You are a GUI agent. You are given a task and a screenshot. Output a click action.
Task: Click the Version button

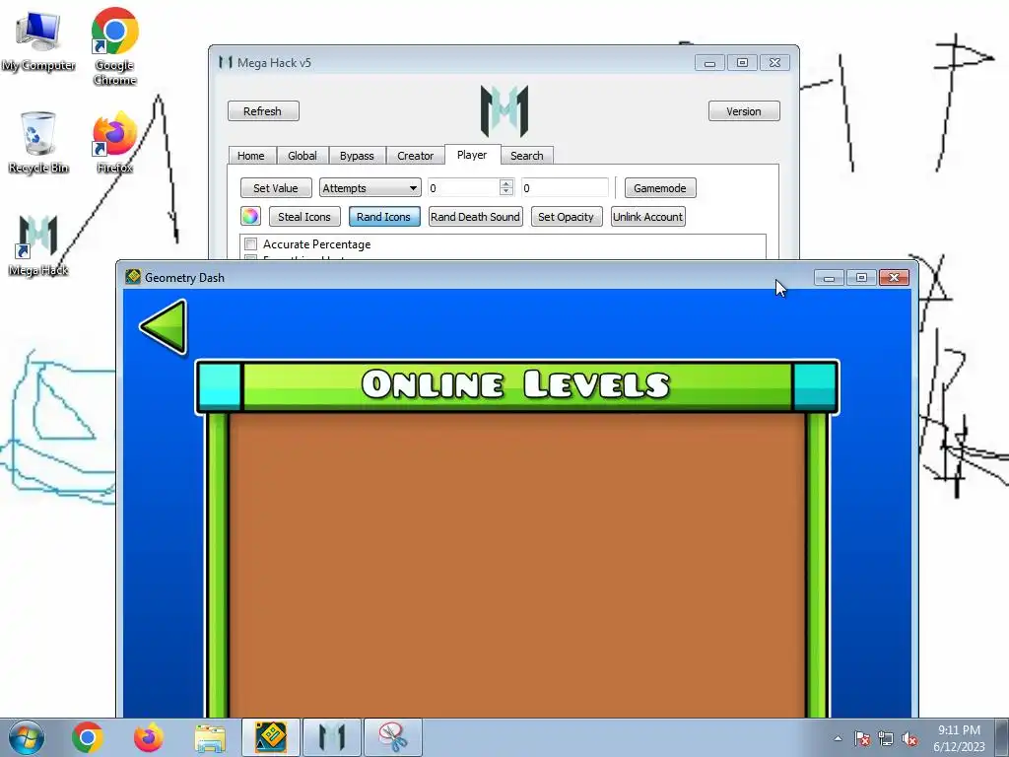click(744, 111)
